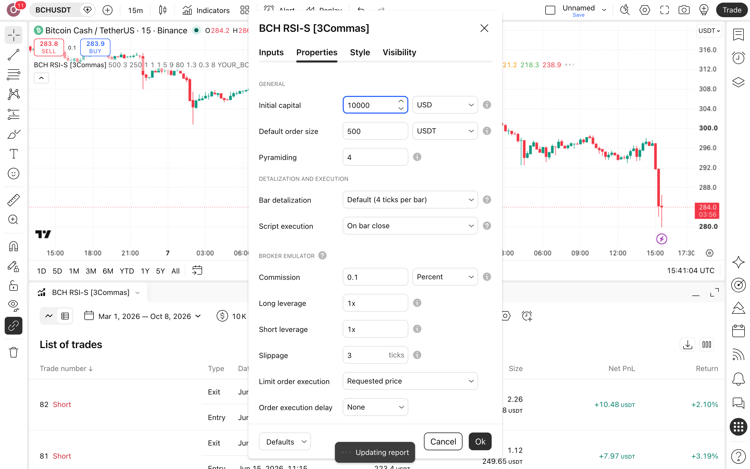Screen dimensions: 750x469
Task: Open the candlestick chart type selector
Action: 162,10
